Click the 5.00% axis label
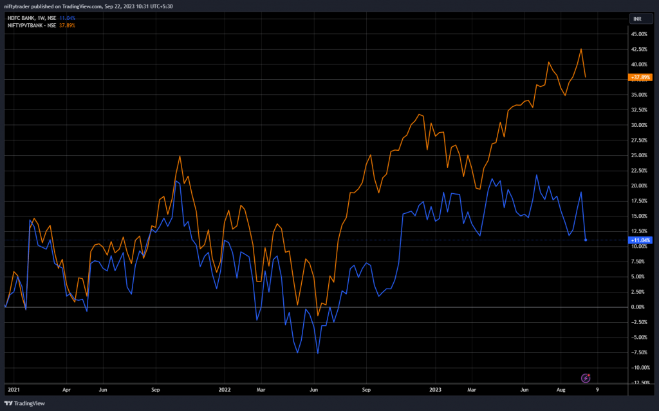 [x=638, y=277]
